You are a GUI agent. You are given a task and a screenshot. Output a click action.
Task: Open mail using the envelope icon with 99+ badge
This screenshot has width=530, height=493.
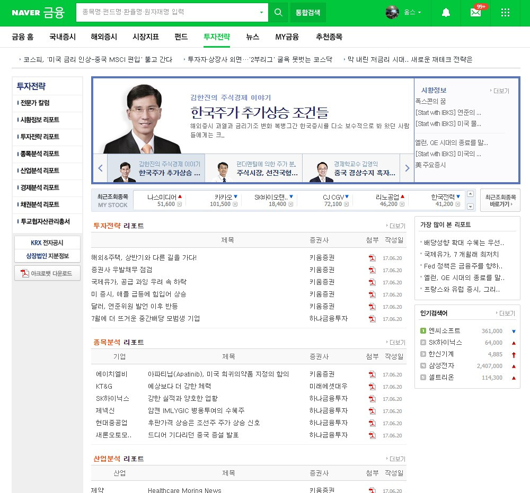[x=475, y=12]
